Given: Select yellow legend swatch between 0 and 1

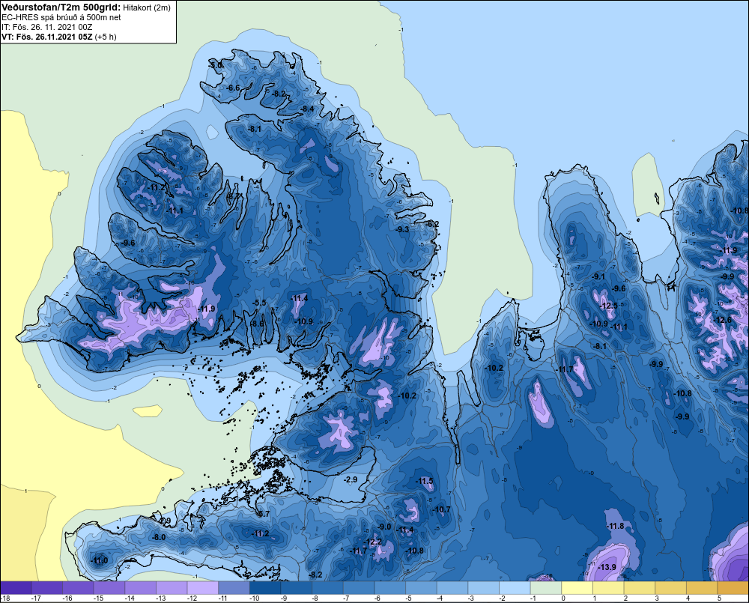Looking at the screenshot, I should coord(577,588).
